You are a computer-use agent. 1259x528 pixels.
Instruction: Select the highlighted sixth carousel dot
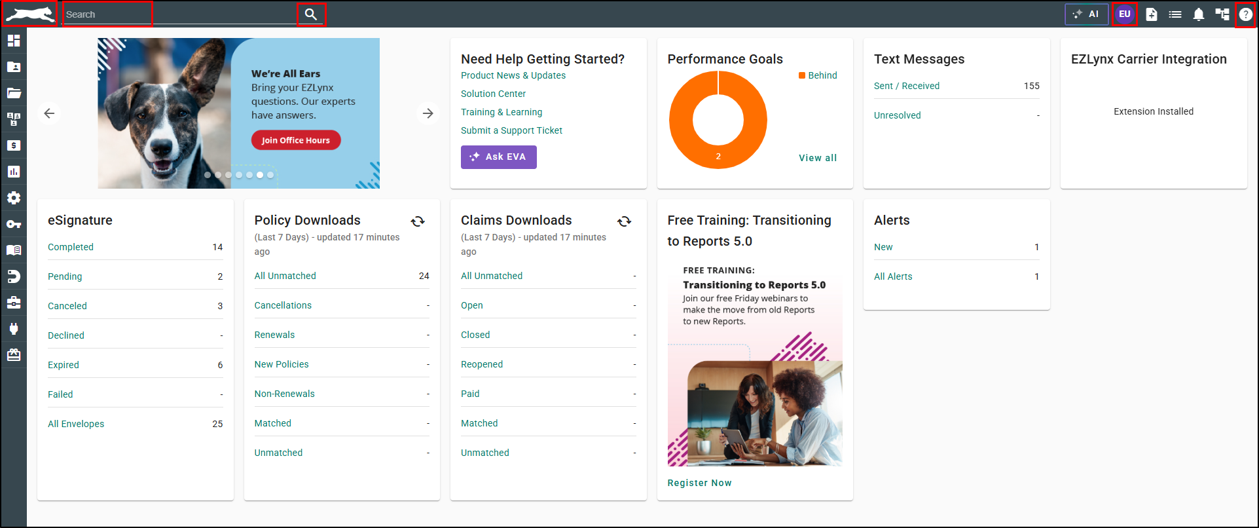(260, 175)
